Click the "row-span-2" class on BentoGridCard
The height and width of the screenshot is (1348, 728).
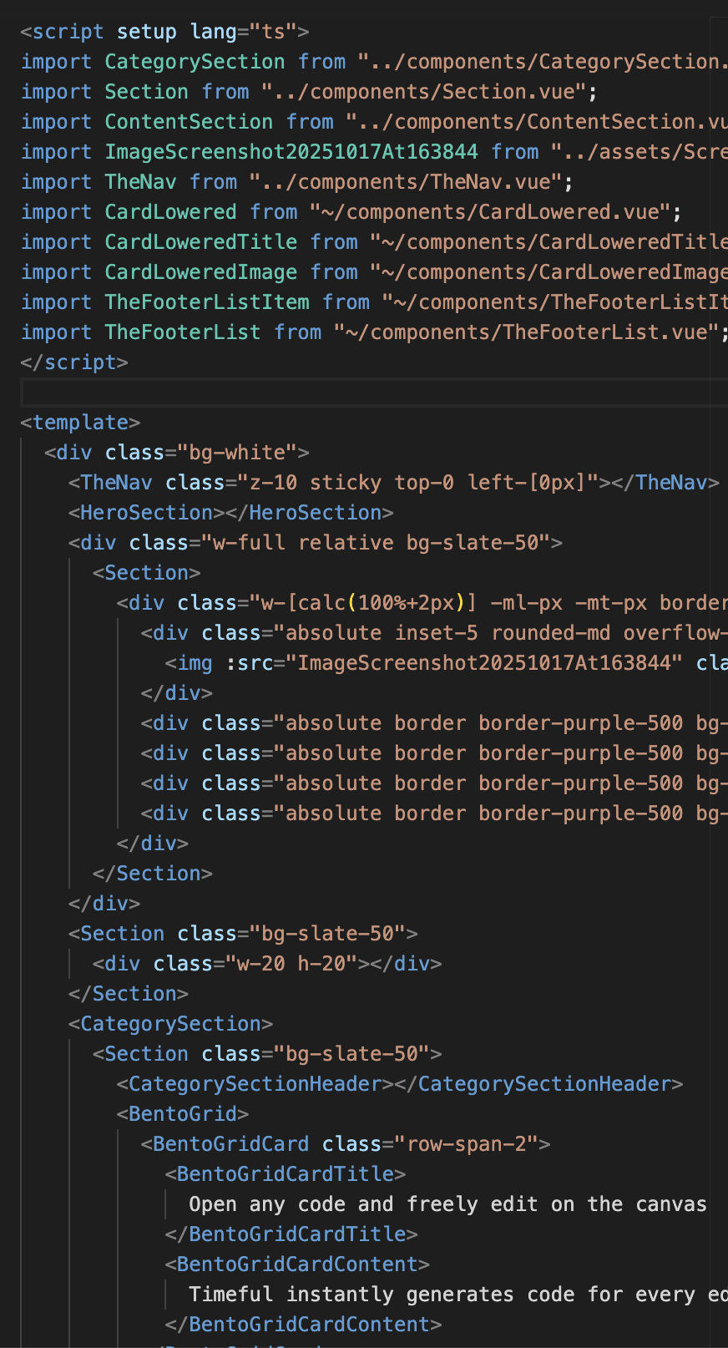click(x=466, y=1144)
